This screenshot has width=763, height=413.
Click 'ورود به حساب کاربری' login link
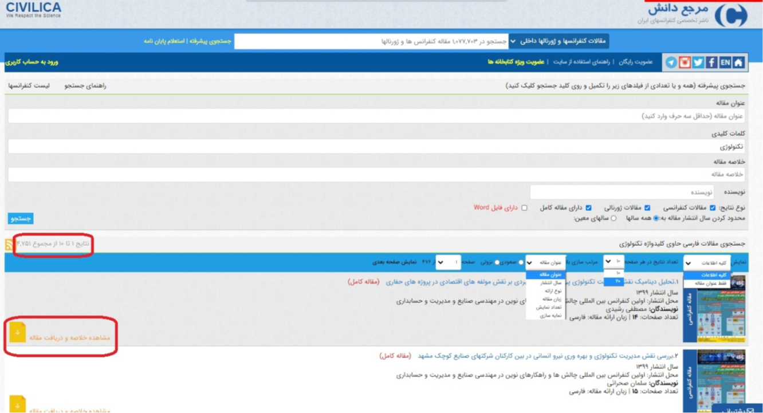pyautogui.click(x=32, y=62)
